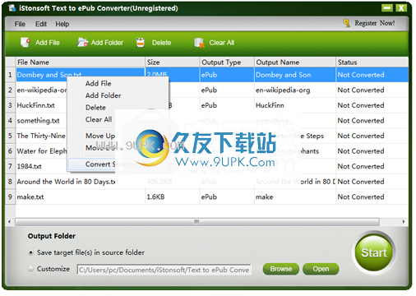Select Save target file(s) in source folder
The width and height of the screenshot is (416, 296).
[x=31, y=252]
